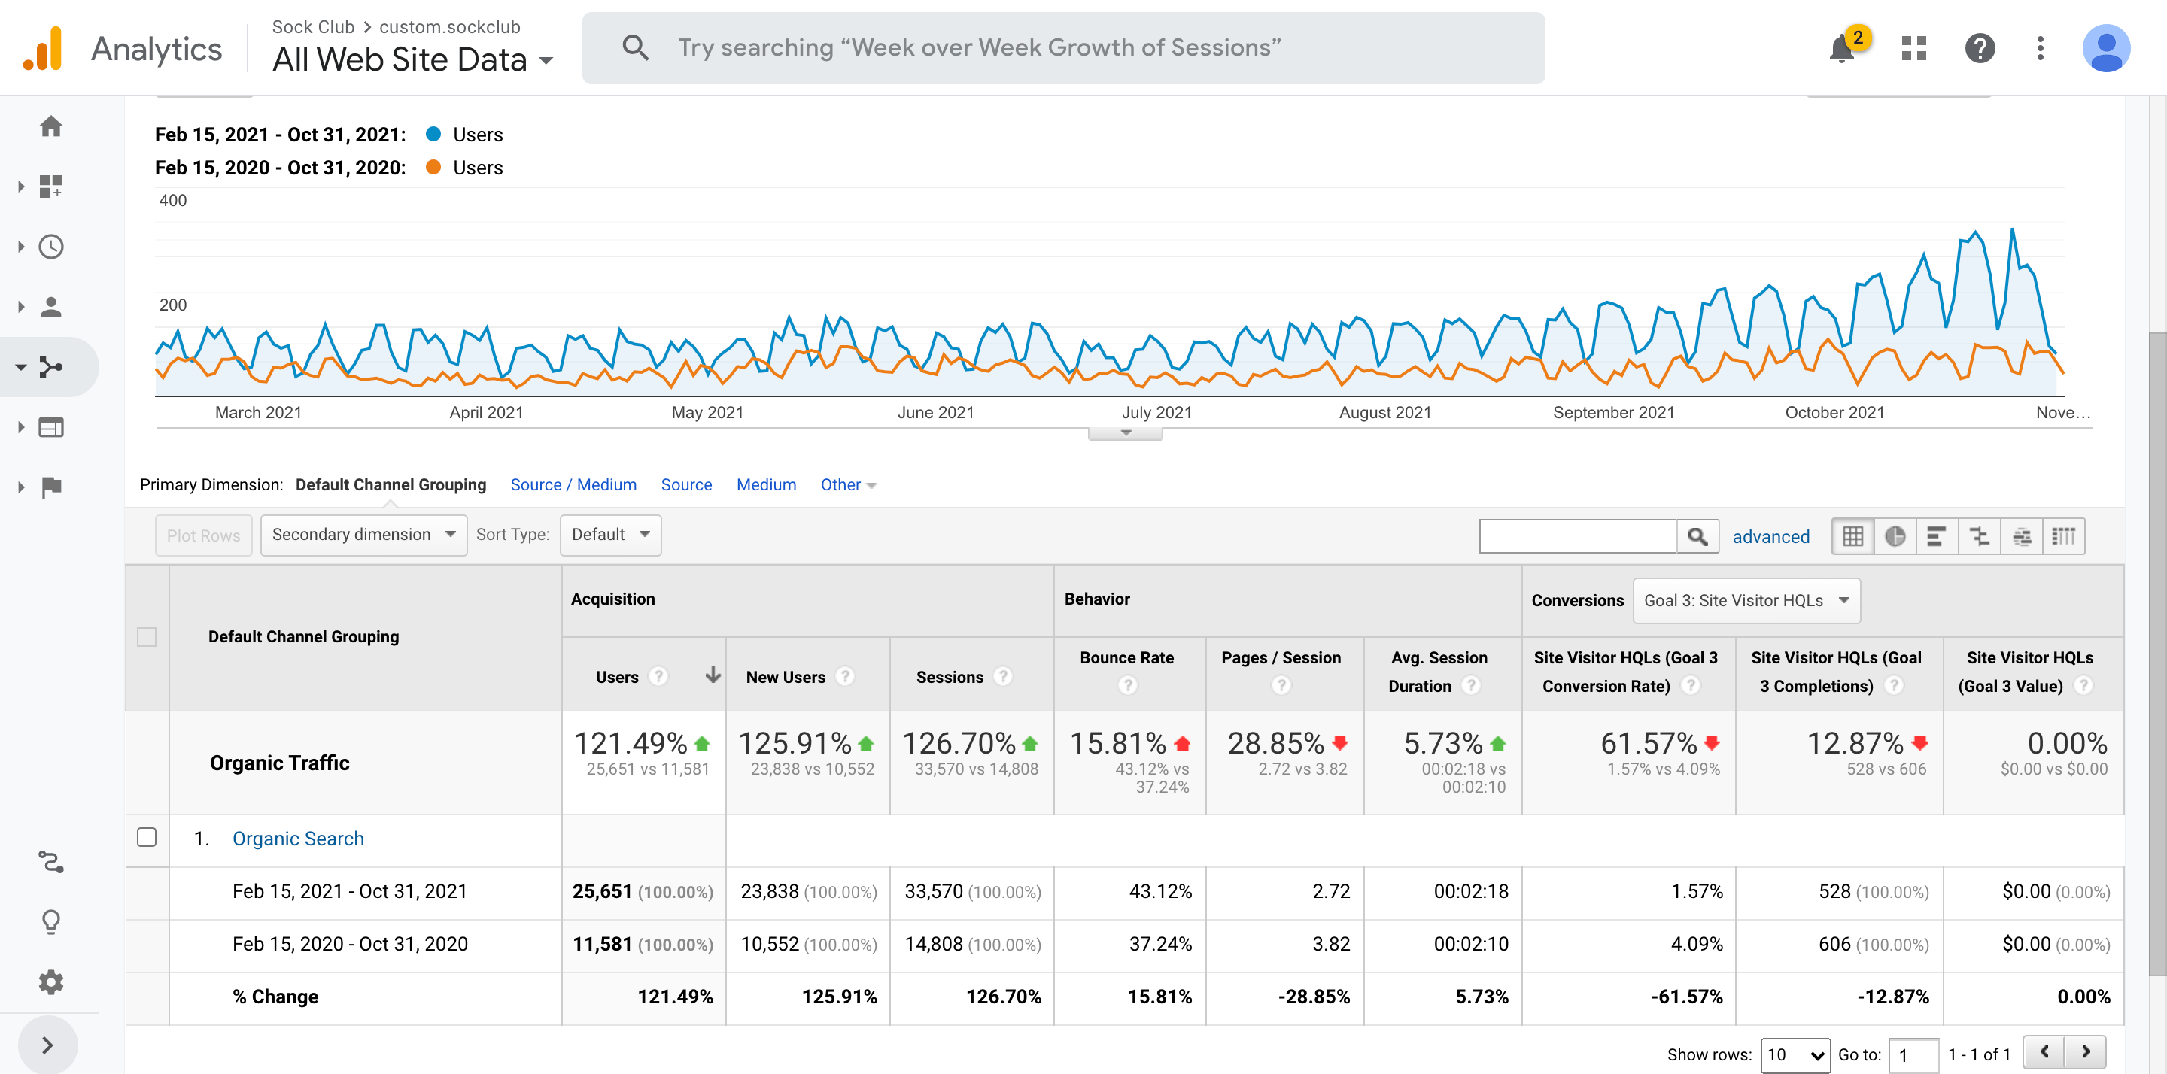The height and width of the screenshot is (1074, 2167).
Task: Toggle the select-all header checkbox
Action: click(x=147, y=637)
